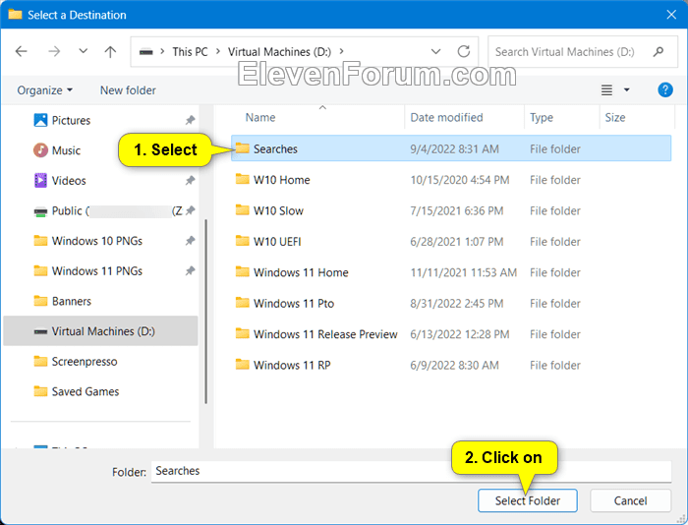Image resolution: width=688 pixels, height=525 pixels.
Task: Select the W10 Home folder
Action: (282, 180)
